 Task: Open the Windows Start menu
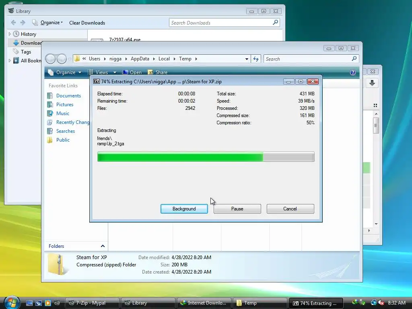pyautogui.click(x=12, y=302)
